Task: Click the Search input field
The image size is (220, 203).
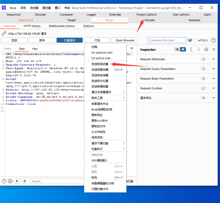Action: (57, 181)
